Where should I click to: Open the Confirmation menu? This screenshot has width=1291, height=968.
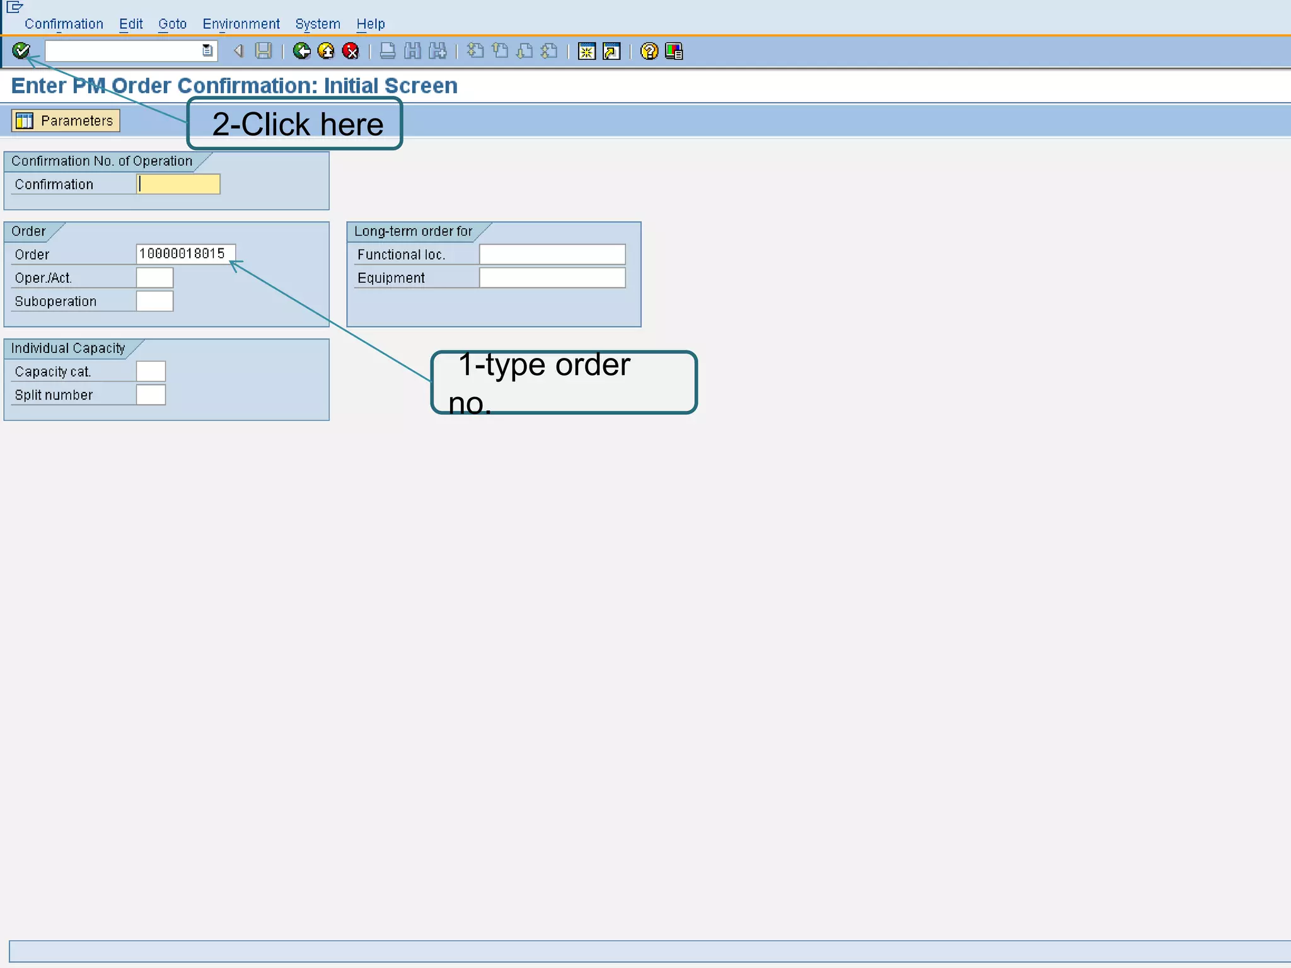(64, 24)
